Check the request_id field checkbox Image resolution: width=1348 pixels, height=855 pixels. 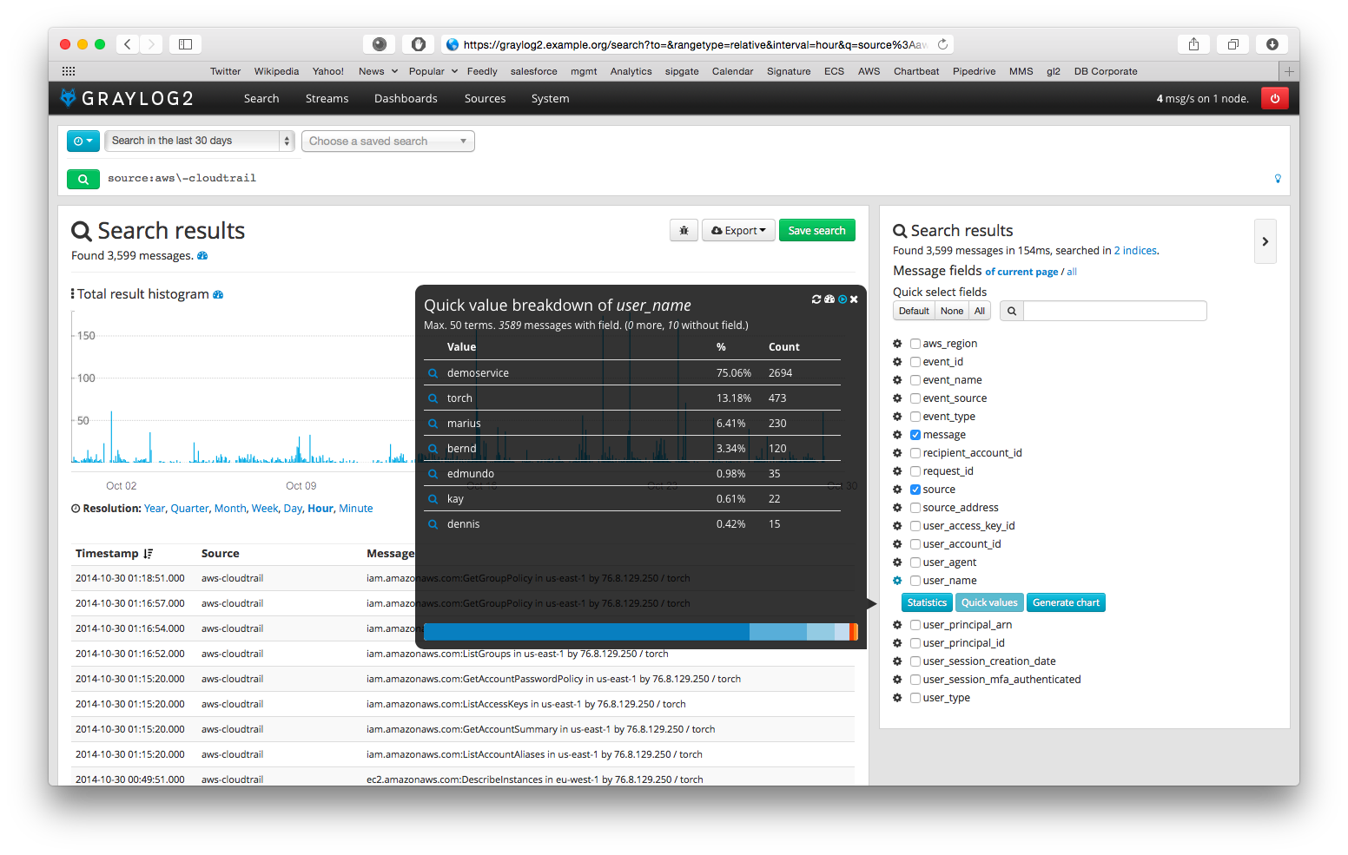(915, 471)
